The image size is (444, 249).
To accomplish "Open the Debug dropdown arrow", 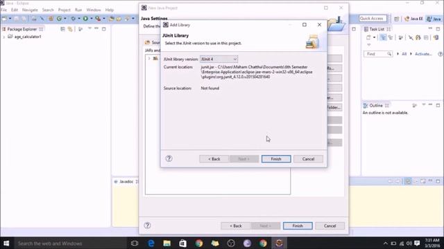I will click(79, 19).
